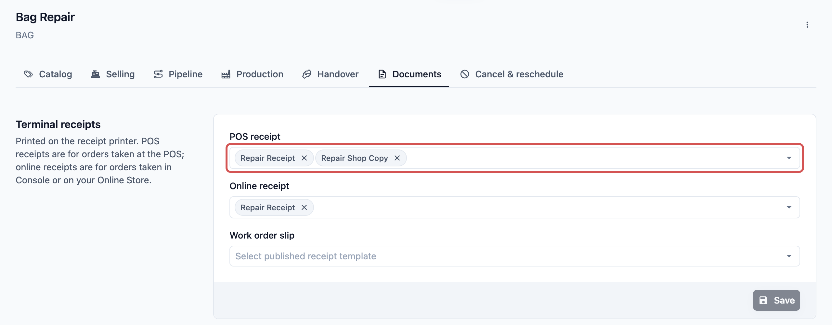
Task: Click the Repair Shop Copy chip label
Action: 354,158
